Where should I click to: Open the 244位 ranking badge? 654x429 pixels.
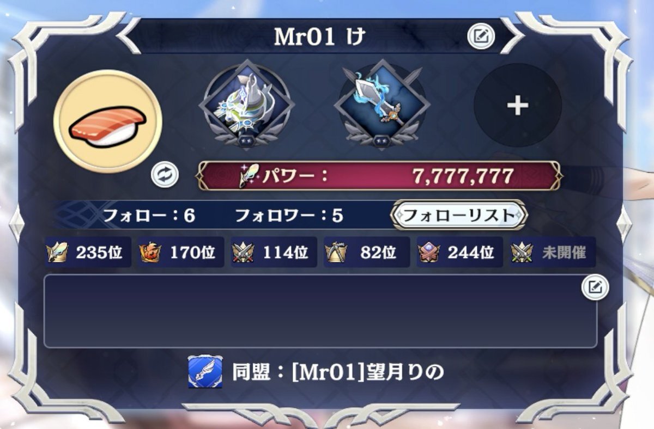click(x=460, y=253)
